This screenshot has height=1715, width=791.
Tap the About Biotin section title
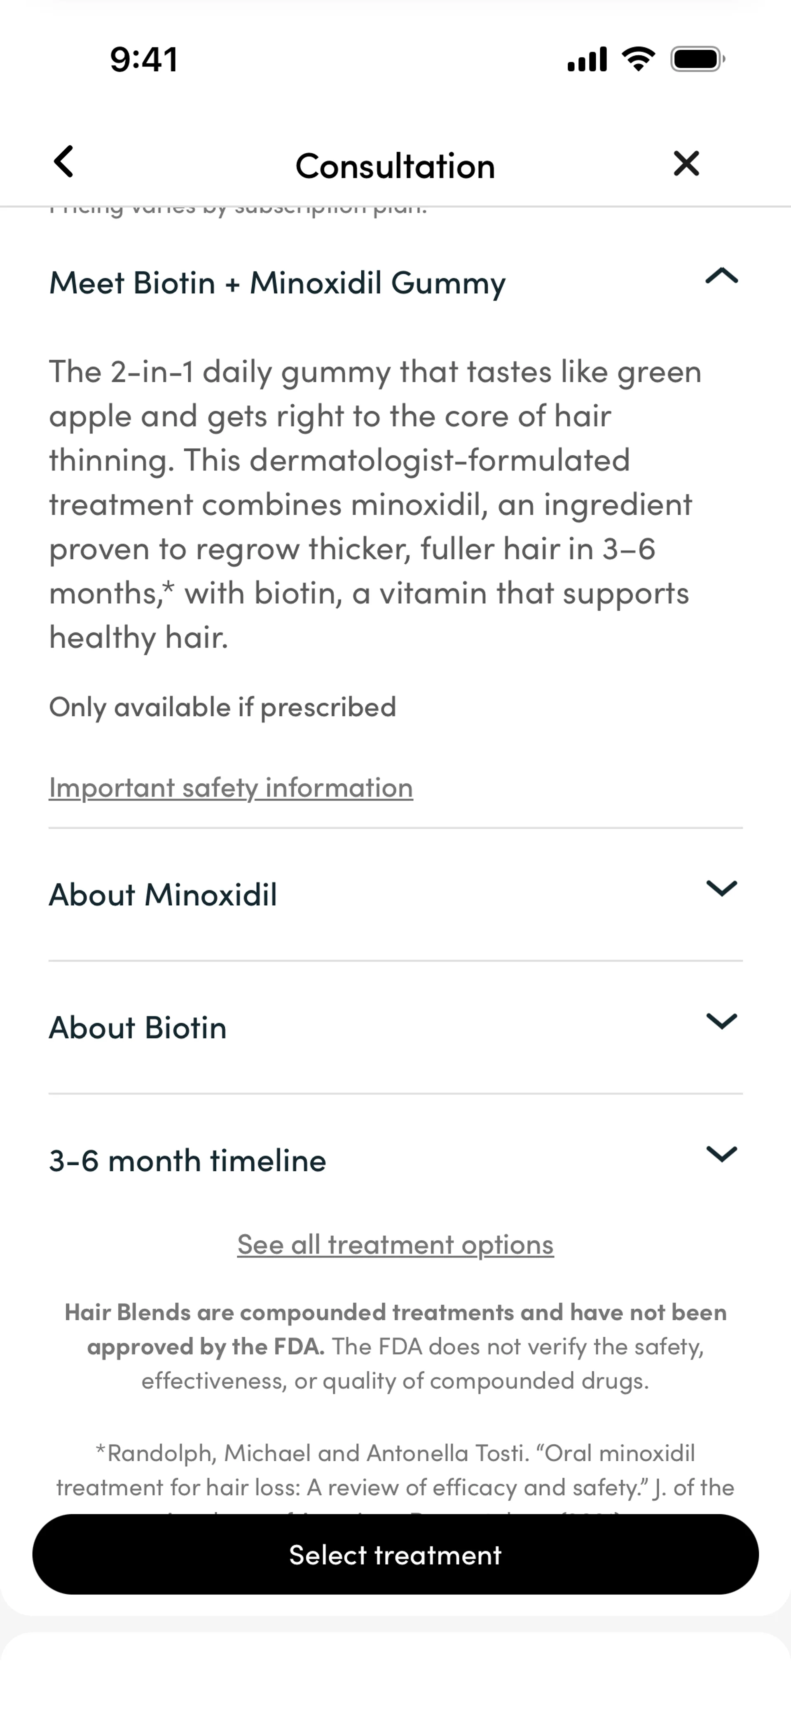[138, 1028]
